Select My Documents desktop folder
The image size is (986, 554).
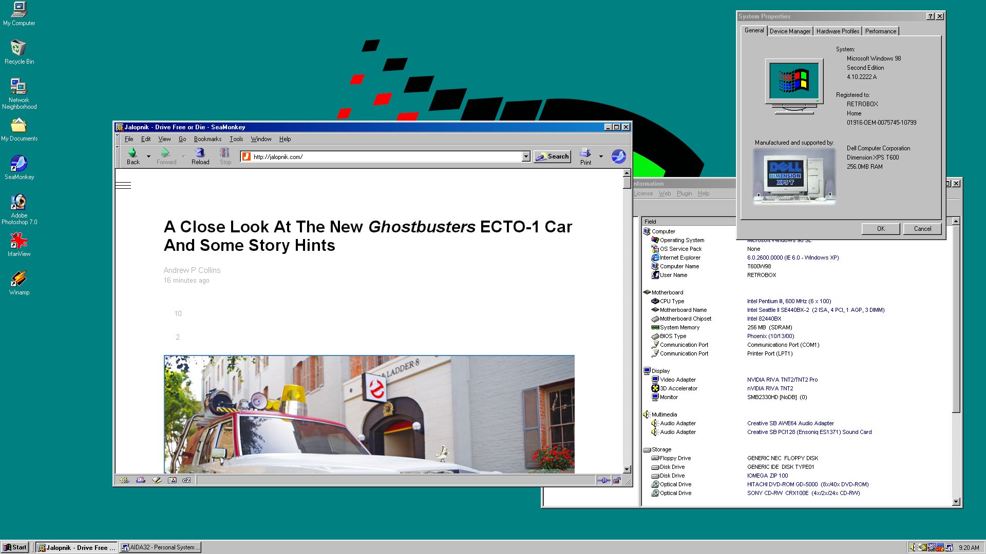pos(19,130)
